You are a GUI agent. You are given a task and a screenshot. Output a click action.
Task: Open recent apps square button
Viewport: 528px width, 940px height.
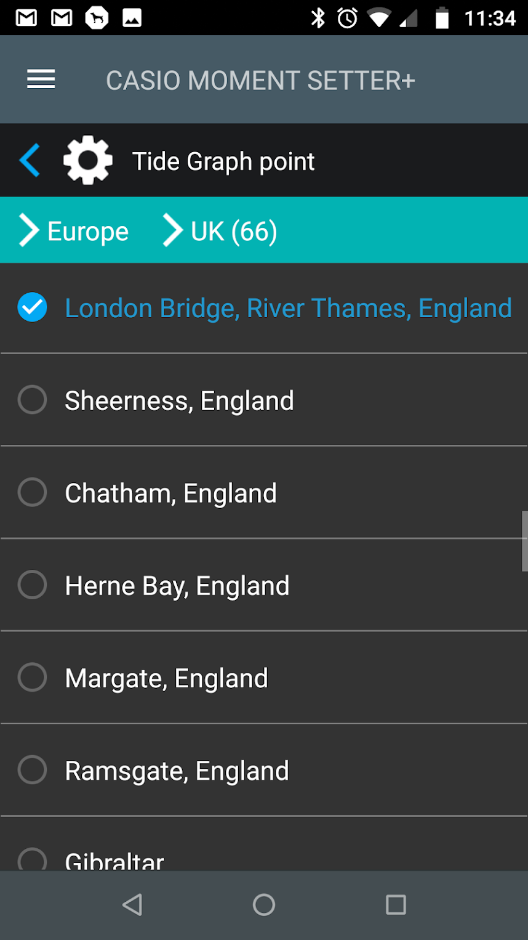click(x=396, y=905)
